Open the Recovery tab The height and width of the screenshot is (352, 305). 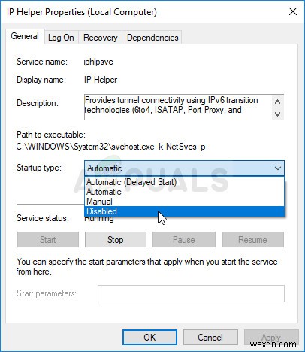[101, 38]
